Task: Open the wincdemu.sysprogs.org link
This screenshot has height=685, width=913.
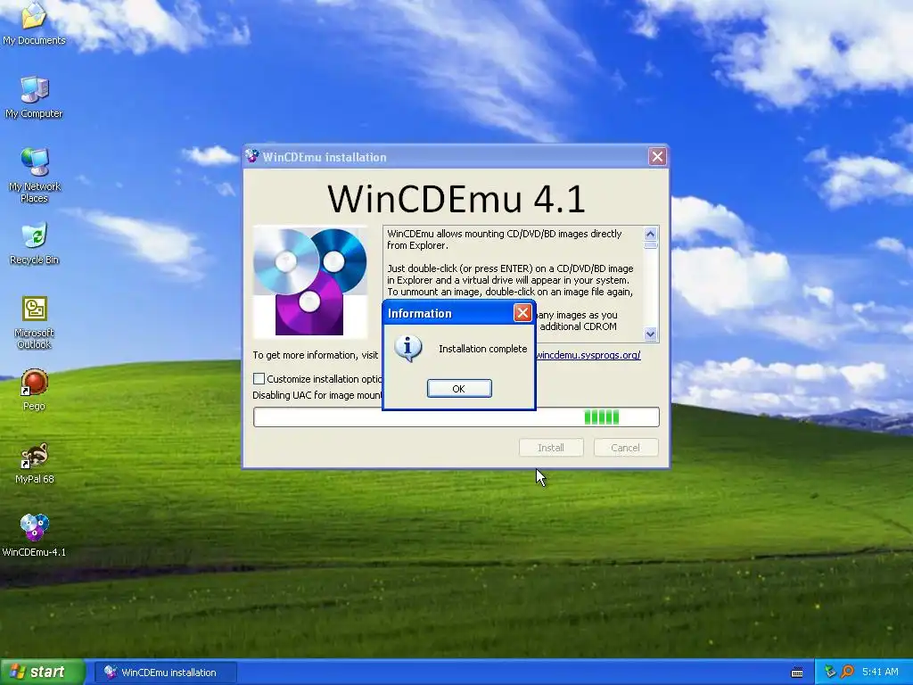Action: click(588, 355)
